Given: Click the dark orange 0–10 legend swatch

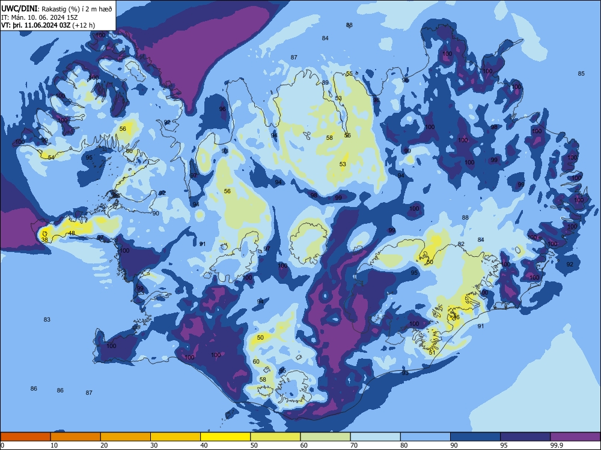Looking at the screenshot, I should [x=25, y=437].
